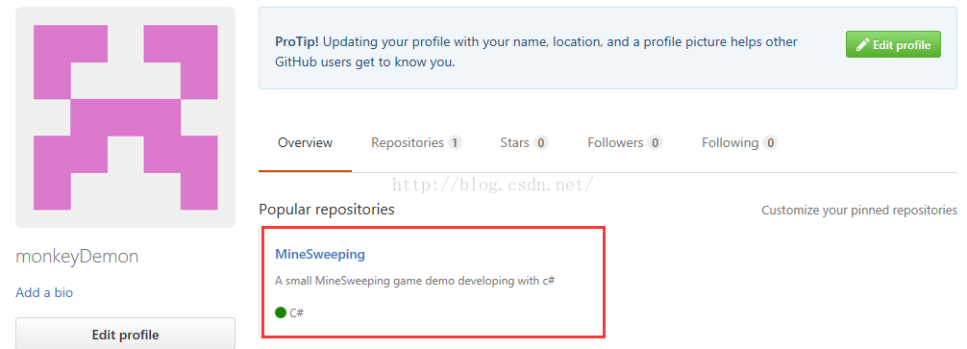Click Customize your pinned repositories
This screenshot has width=967, height=349.
(x=859, y=211)
